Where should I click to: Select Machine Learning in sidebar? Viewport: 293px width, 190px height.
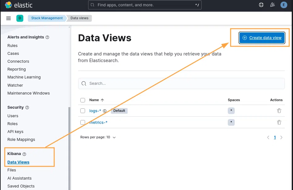pyautogui.click(x=24, y=77)
